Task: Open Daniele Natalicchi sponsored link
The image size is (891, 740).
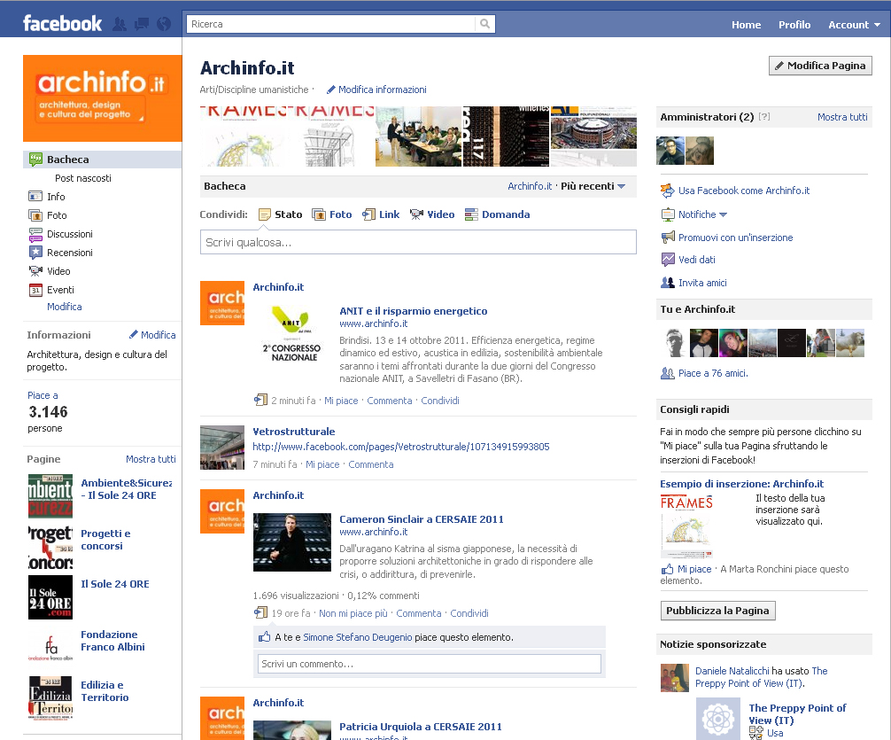Action: [x=732, y=671]
